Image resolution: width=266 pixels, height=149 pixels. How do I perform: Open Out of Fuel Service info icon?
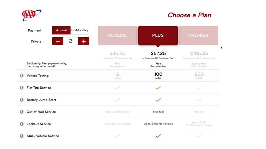pos(22,112)
